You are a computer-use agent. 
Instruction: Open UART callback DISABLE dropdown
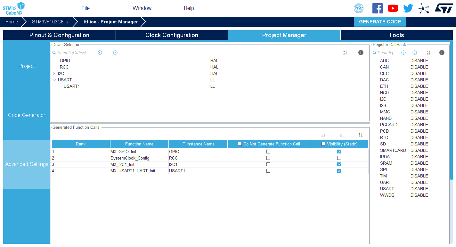pyautogui.click(x=419, y=182)
